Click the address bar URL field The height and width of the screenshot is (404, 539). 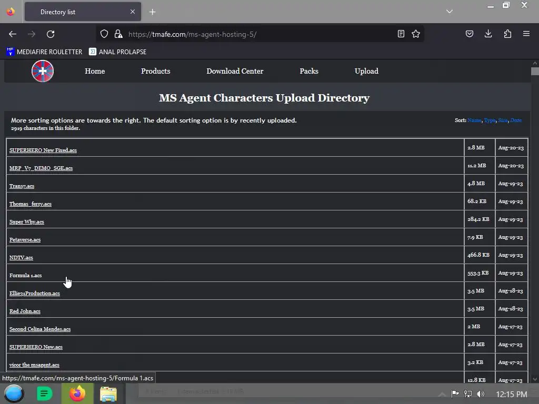(x=259, y=34)
